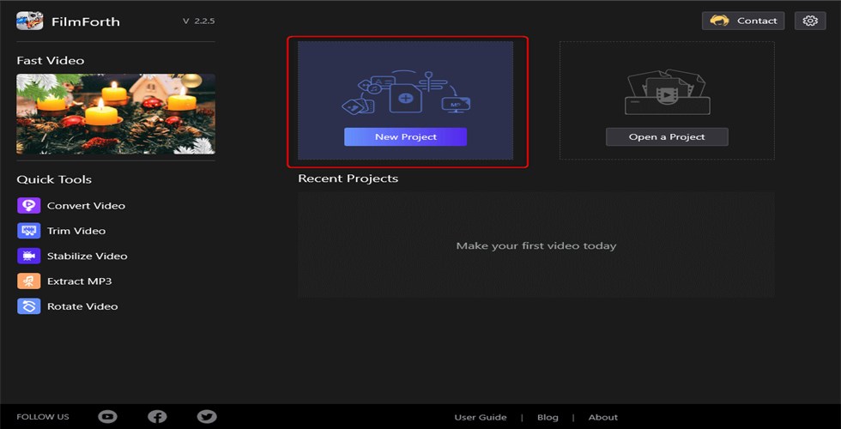Click the FilmForth title text
Image resolution: width=841 pixels, height=429 pixels.
click(x=86, y=22)
